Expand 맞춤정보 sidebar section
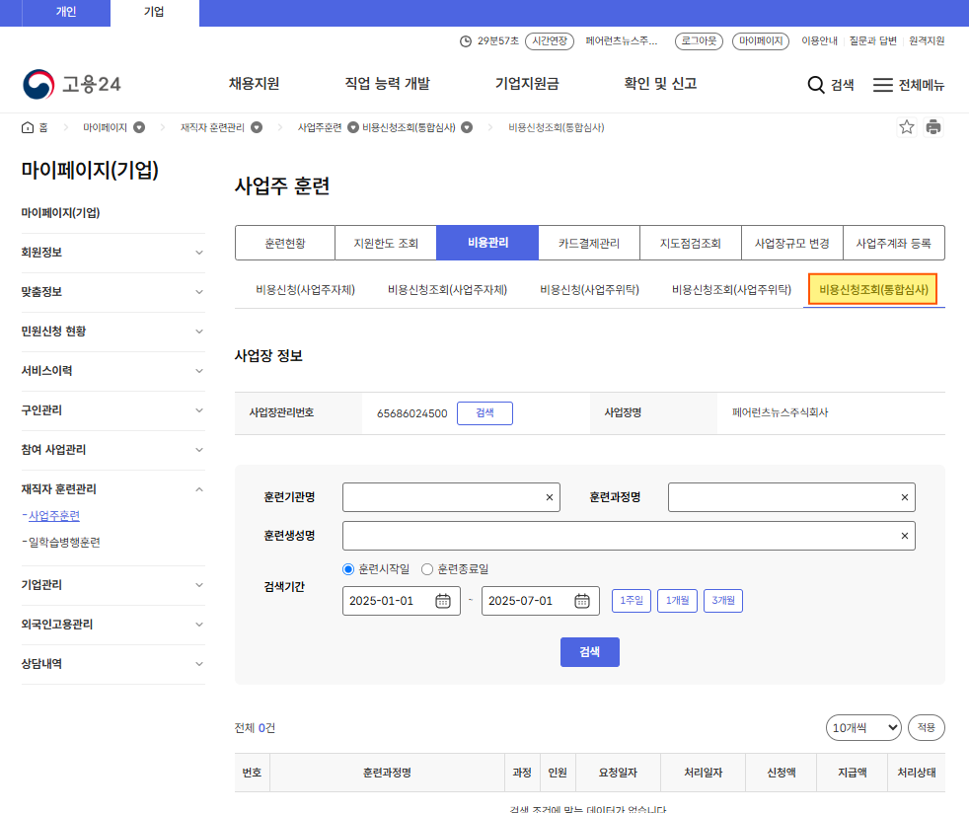 [x=112, y=292]
